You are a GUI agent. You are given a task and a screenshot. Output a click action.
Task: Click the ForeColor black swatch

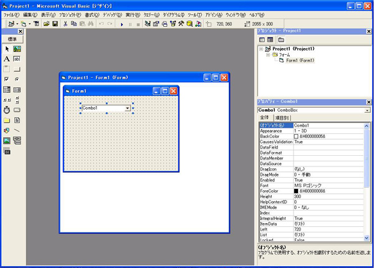tap(296, 191)
